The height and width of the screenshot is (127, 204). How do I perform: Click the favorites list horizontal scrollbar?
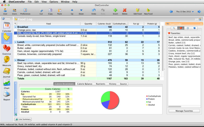coord(175,106)
